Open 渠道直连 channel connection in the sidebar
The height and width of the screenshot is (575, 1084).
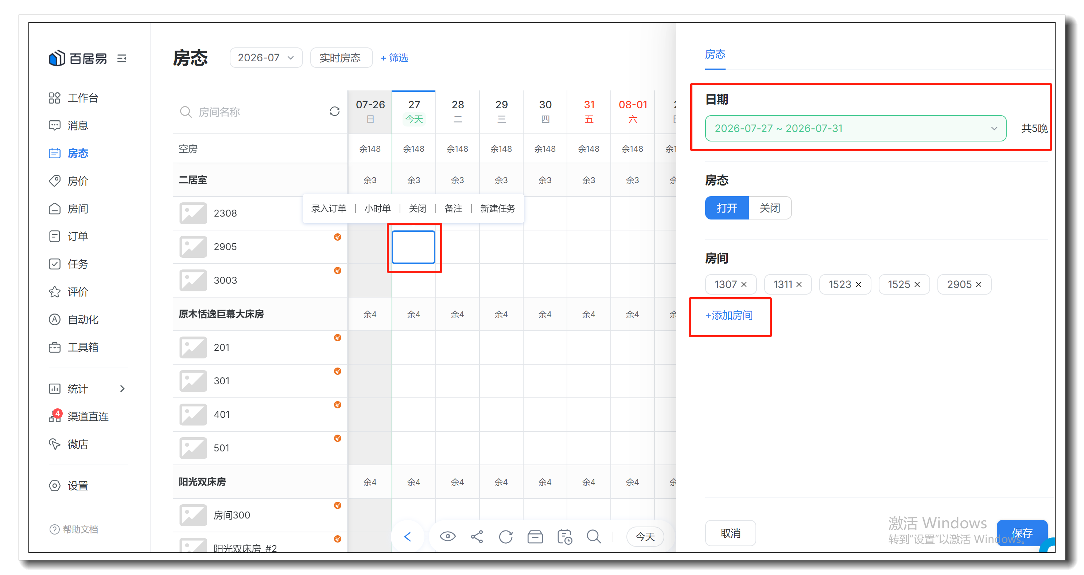tap(79, 416)
